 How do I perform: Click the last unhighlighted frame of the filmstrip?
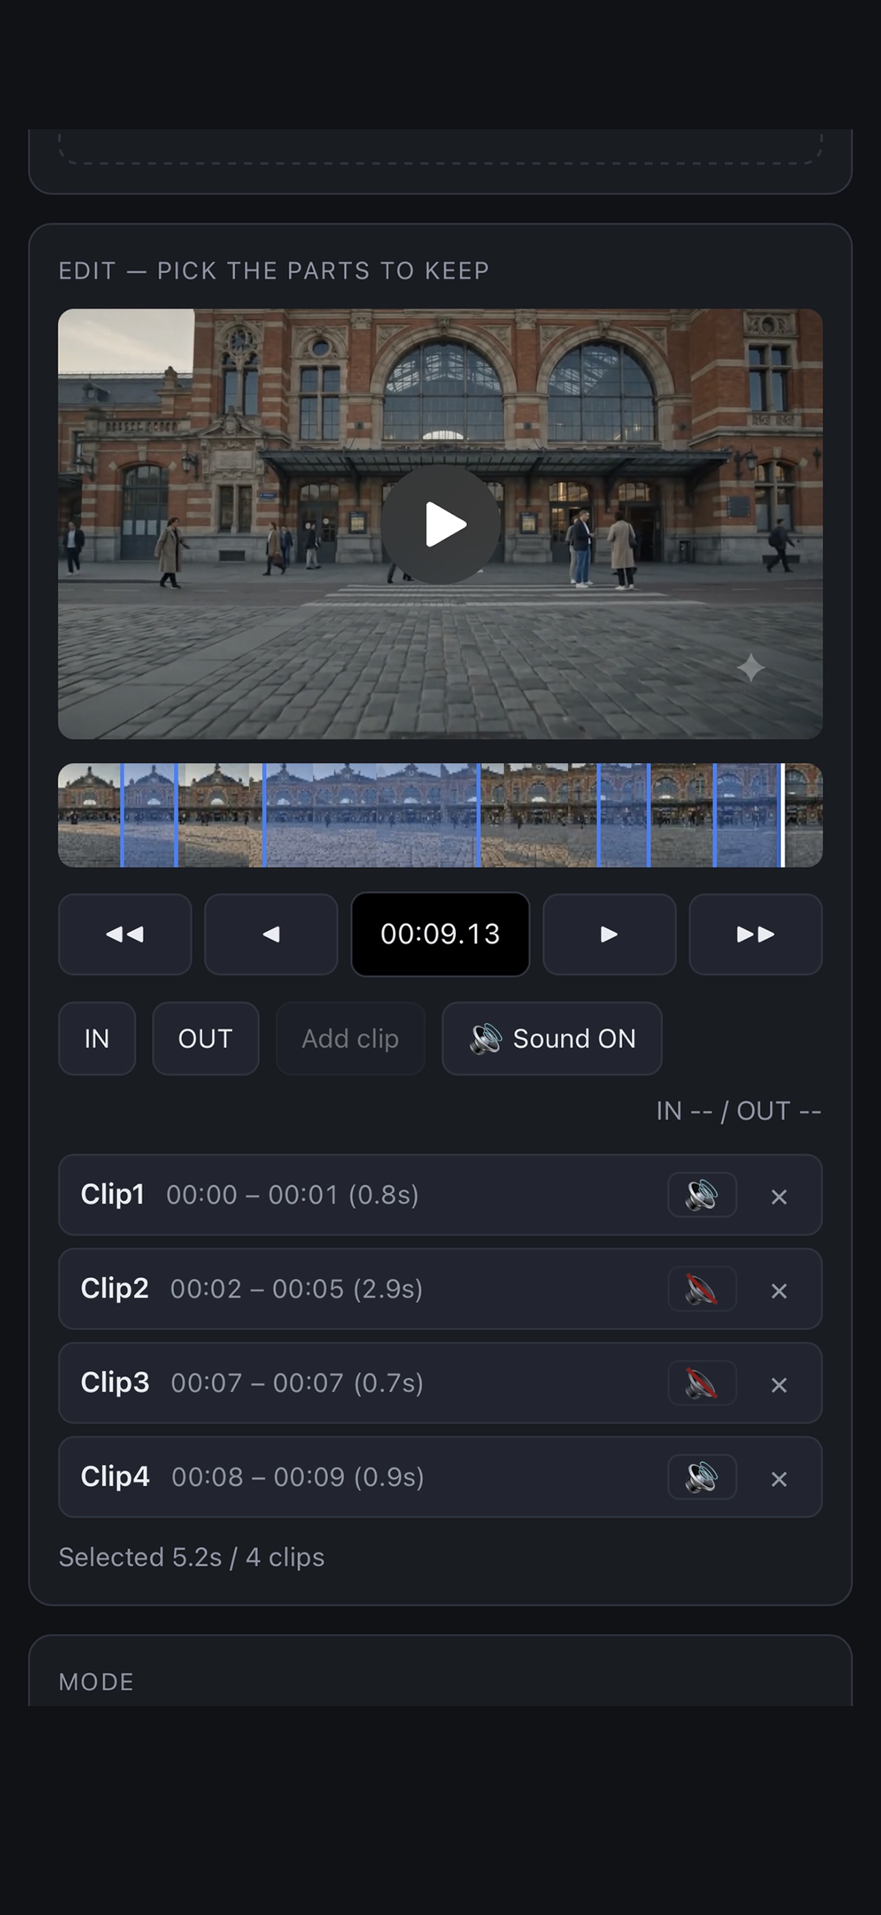[x=804, y=815]
